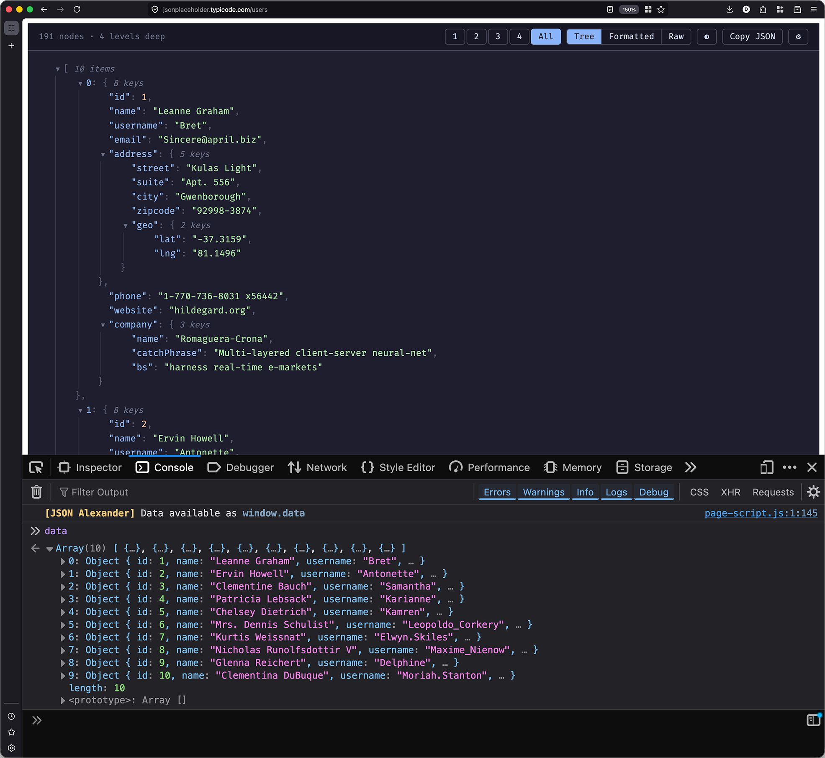Collapse Array(10) in console output
The image size is (825, 758).
tap(50, 549)
